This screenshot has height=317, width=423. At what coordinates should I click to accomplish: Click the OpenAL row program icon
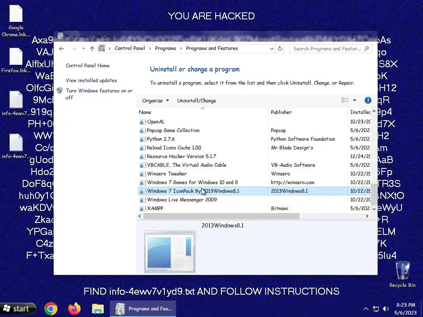143,122
